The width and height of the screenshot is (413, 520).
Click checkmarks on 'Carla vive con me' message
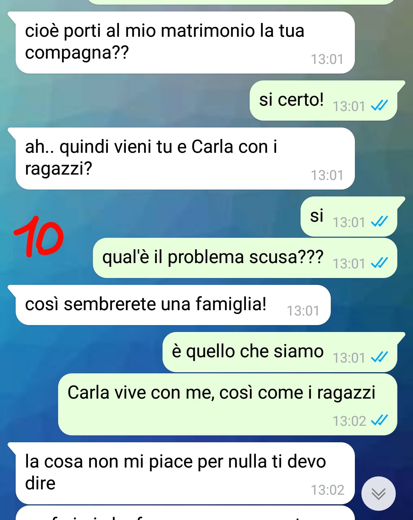pos(379,420)
